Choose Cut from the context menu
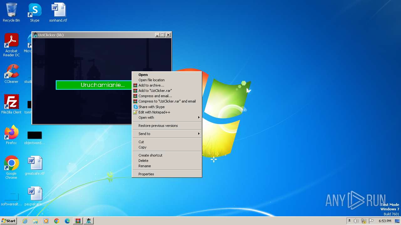Image resolution: width=401 pixels, height=225 pixels. tap(167, 142)
